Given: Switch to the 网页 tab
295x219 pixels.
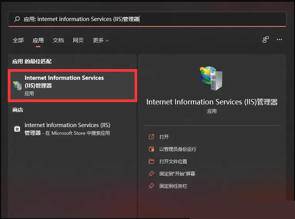Looking at the screenshot, I should click(78, 40).
